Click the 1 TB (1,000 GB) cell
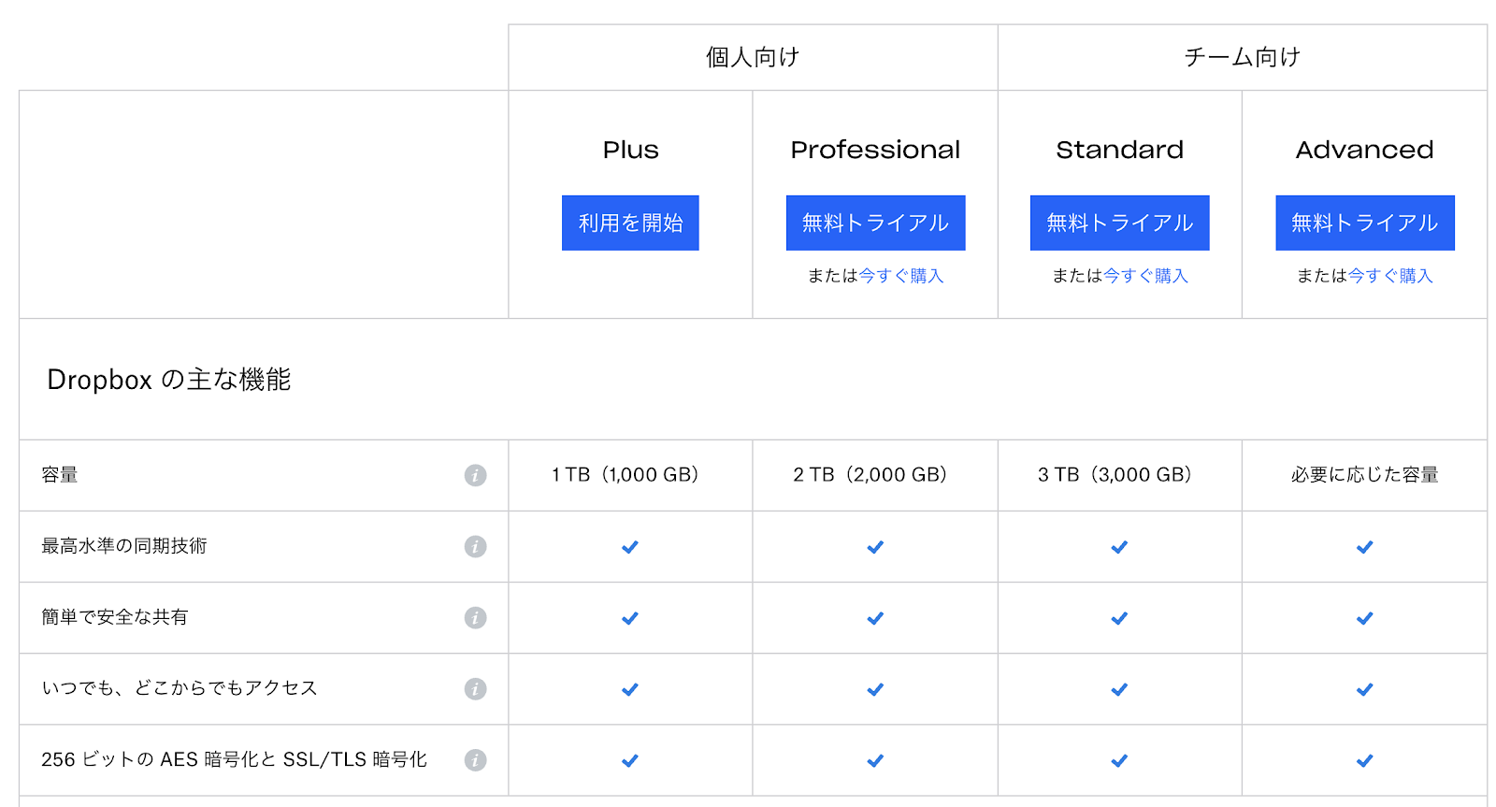The height and width of the screenshot is (807, 1496). click(630, 475)
